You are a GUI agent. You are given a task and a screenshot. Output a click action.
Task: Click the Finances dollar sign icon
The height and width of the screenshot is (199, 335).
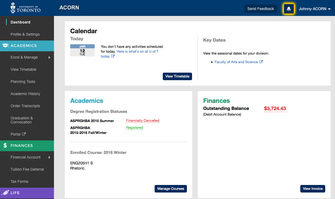5,146
